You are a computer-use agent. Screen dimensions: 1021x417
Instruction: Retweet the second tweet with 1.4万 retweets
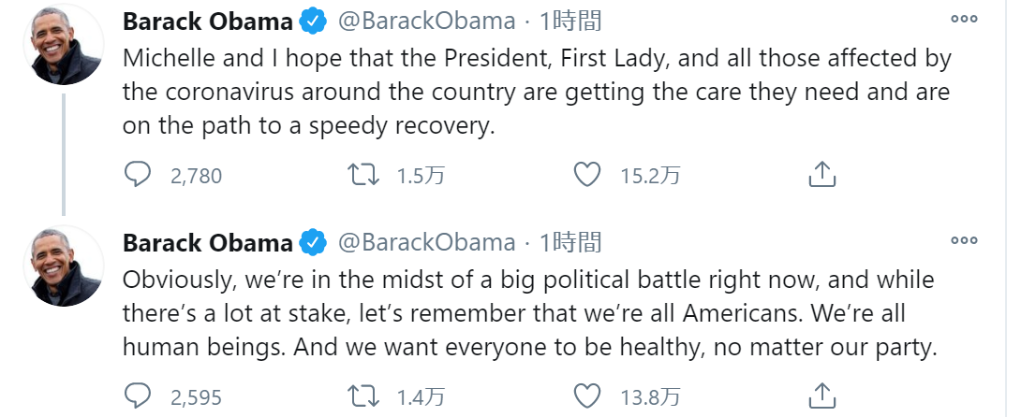click(363, 395)
